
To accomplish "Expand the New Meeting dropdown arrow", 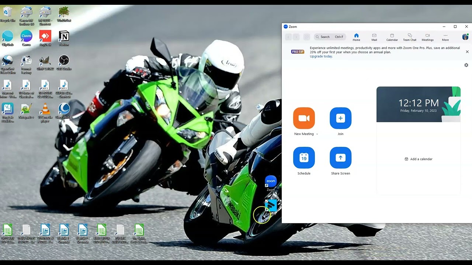I will pyautogui.click(x=317, y=134).
